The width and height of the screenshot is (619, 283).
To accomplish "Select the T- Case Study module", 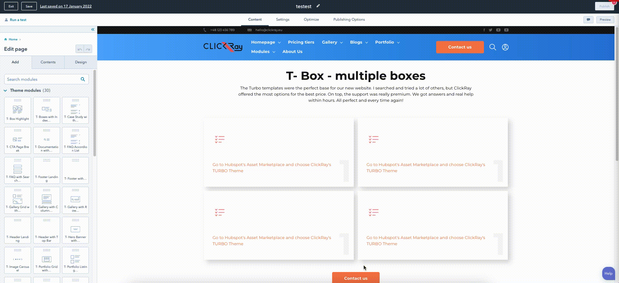I will [x=75, y=110].
